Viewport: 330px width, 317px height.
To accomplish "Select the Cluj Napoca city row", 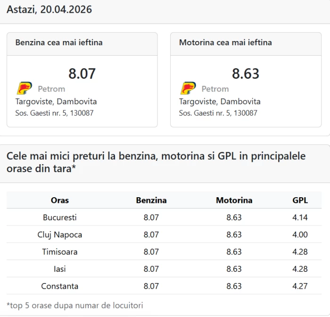I will [60, 234].
